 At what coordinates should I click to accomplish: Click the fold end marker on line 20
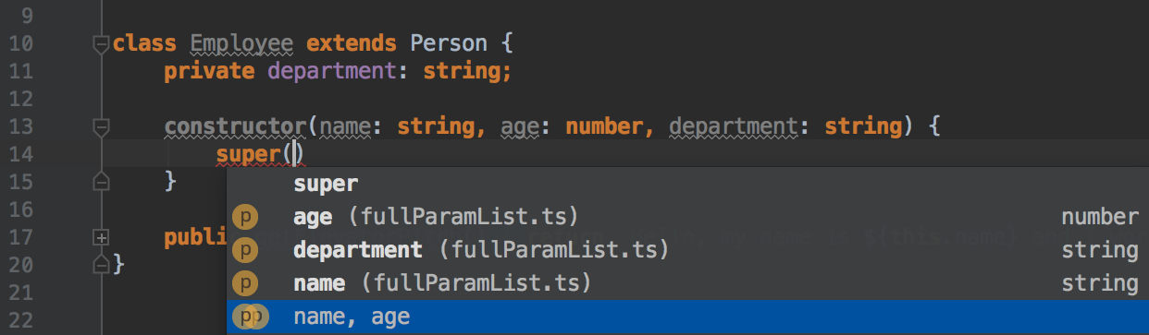point(102,265)
